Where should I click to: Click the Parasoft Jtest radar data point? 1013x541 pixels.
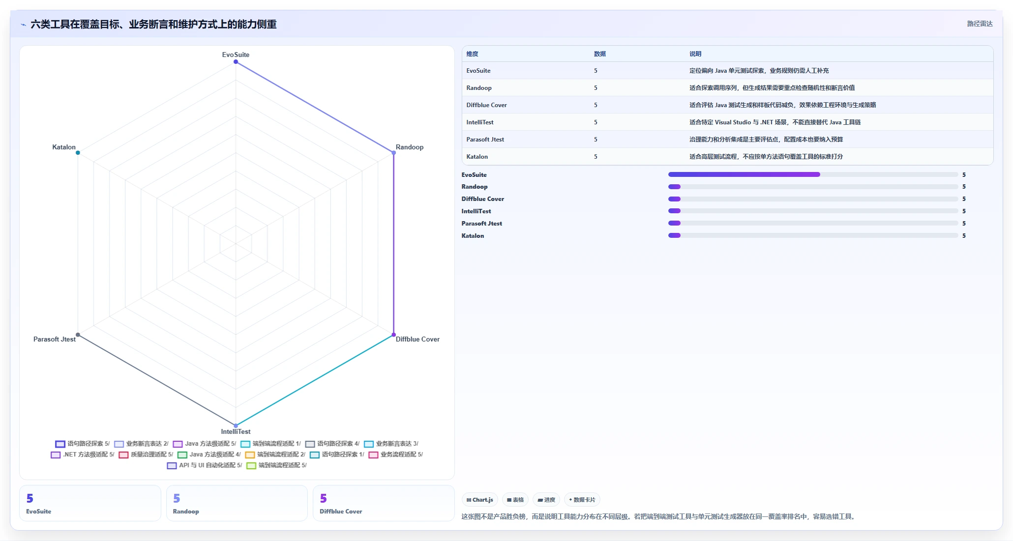pyautogui.click(x=78, y=335)
